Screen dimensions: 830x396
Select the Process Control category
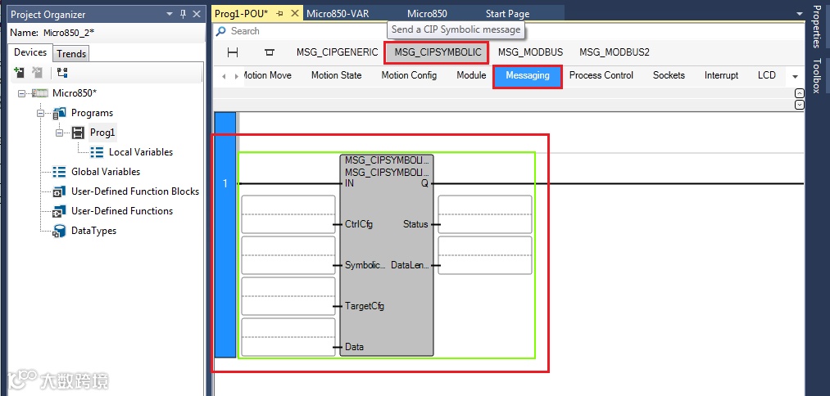[x=601, y=75]
